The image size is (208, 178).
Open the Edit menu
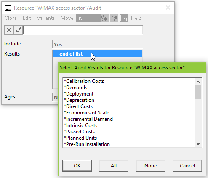27,18
